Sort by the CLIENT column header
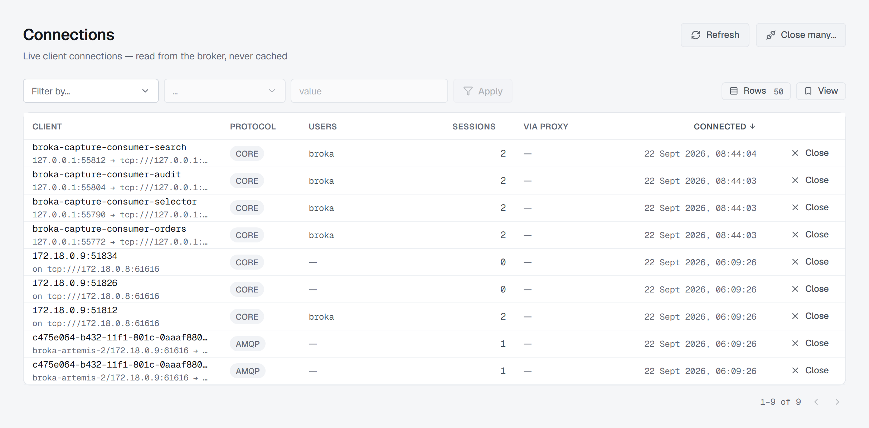This screenshot has width=869, height=428. tap(47, 127)
